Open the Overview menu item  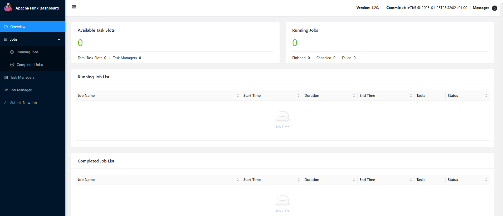32,27
